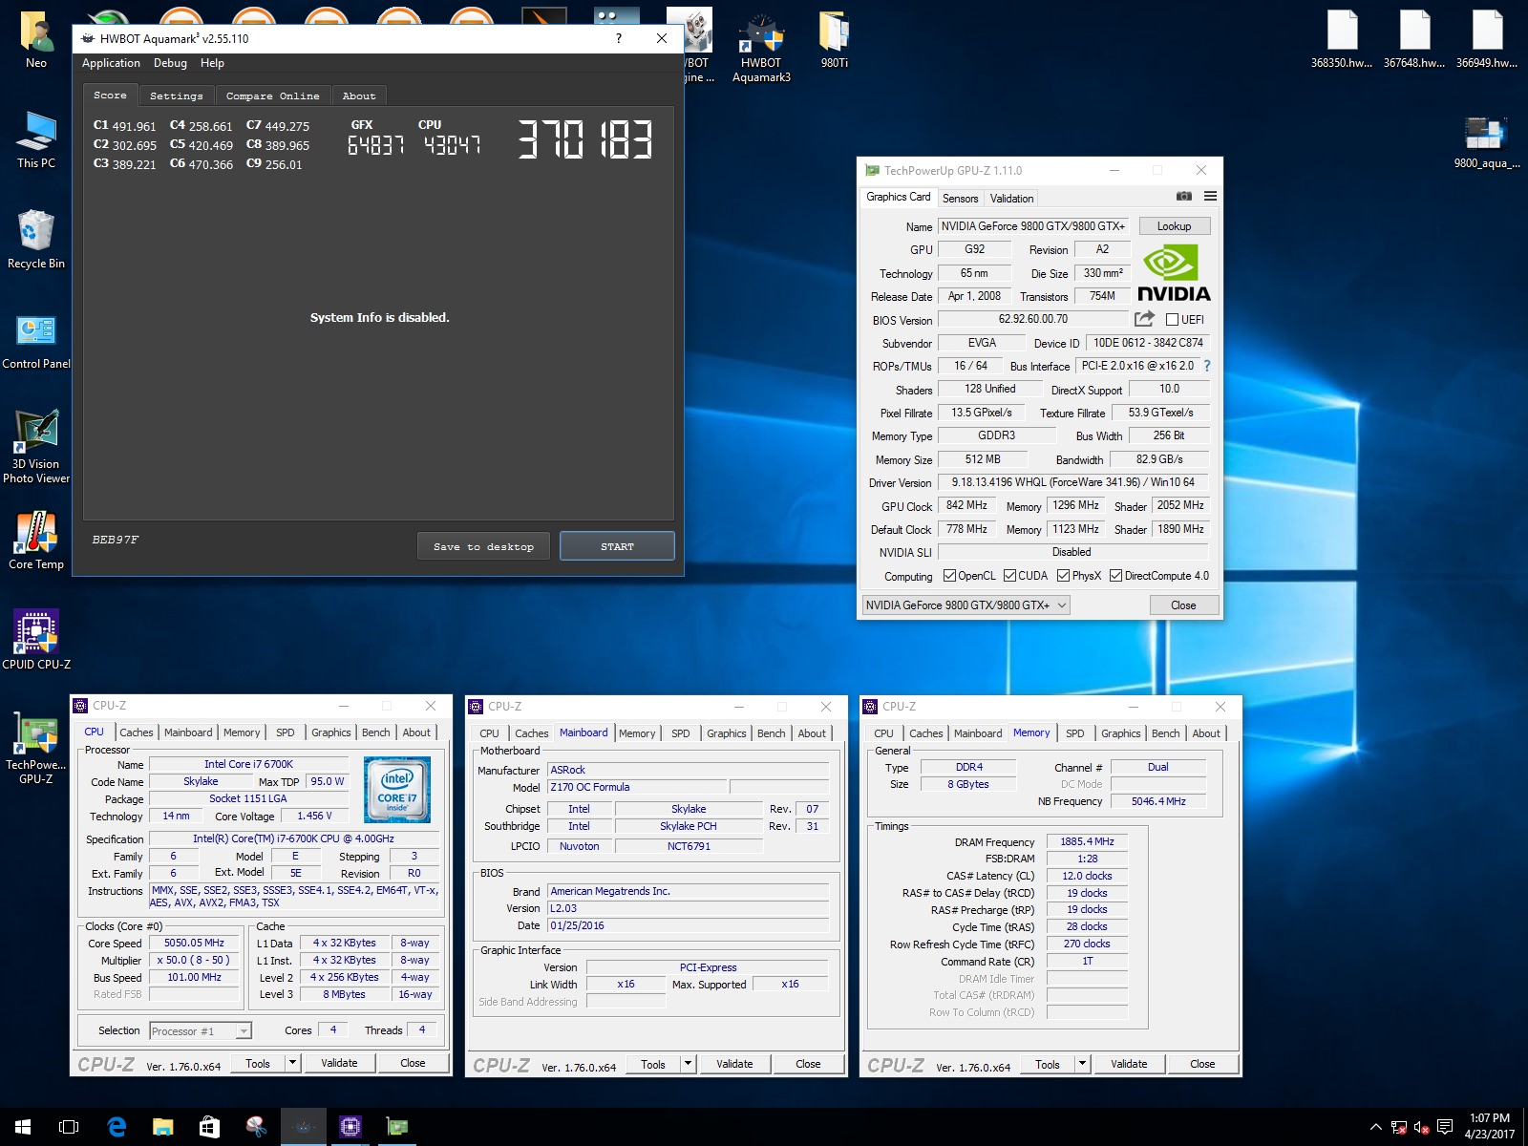Open Caches tab in the CPU-tab CPU-Z window
Screen dimensions: 1528x1146
point(136,732)
